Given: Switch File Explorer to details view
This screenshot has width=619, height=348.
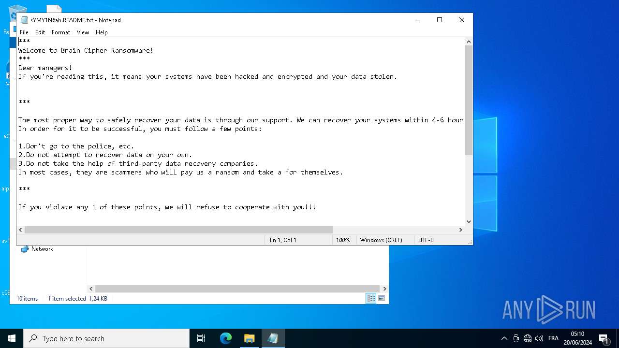Looking at the screenshot, I should [371, 299].
